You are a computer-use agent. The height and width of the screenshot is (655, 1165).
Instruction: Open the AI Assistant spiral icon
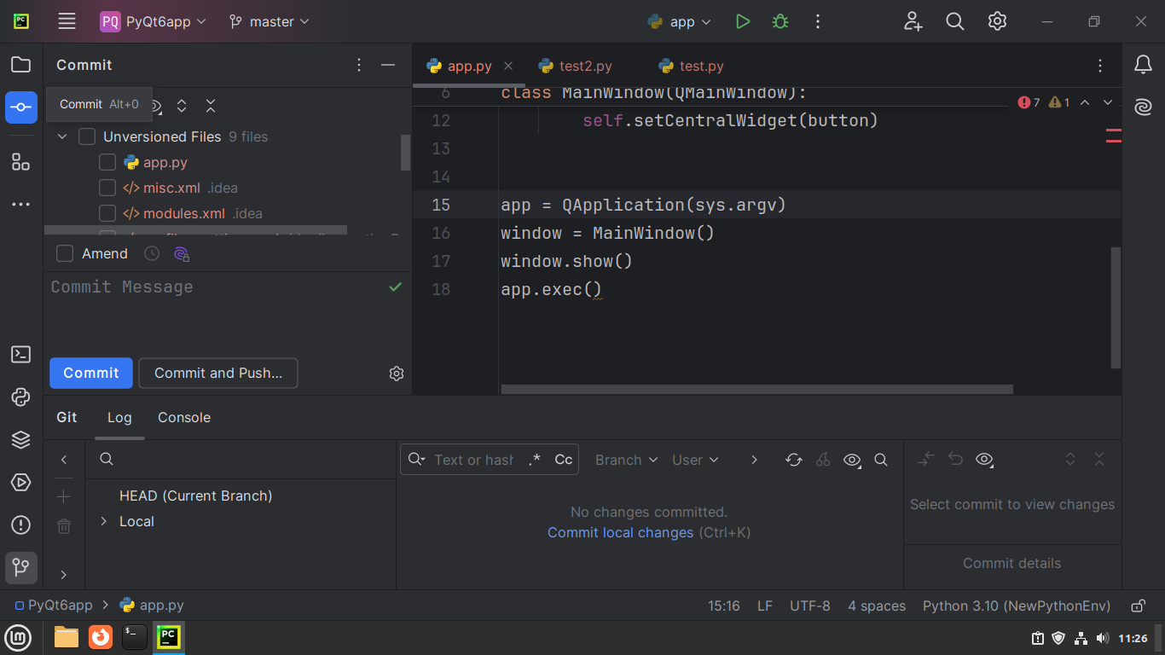(x=1143, y=107)
